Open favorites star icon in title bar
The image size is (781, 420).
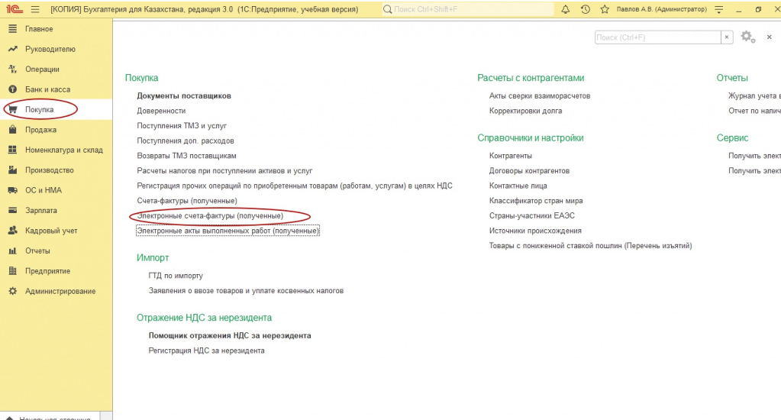coord(605,9)
